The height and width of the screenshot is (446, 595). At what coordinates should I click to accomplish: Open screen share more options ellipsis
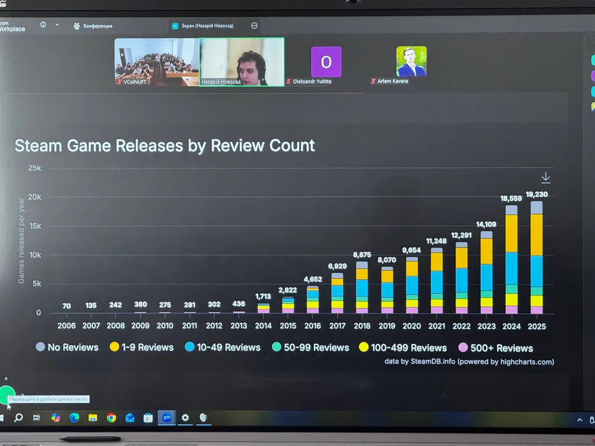pyautogui.click(x=254, y=26)
